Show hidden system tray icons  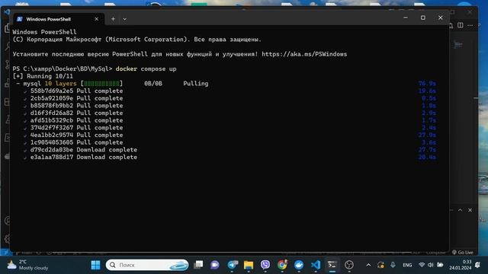[368, 265]
